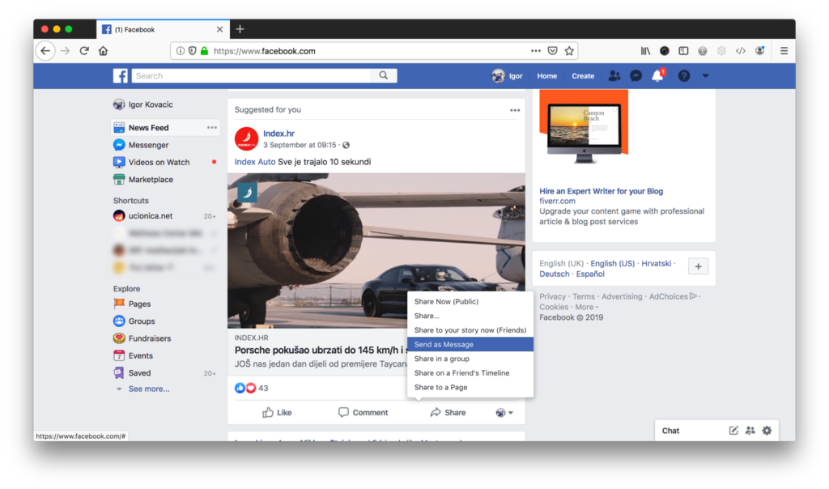The width and height of the screenshot is (829, 489).
Task: Click the Like button on post
Action: coord(277,413)
